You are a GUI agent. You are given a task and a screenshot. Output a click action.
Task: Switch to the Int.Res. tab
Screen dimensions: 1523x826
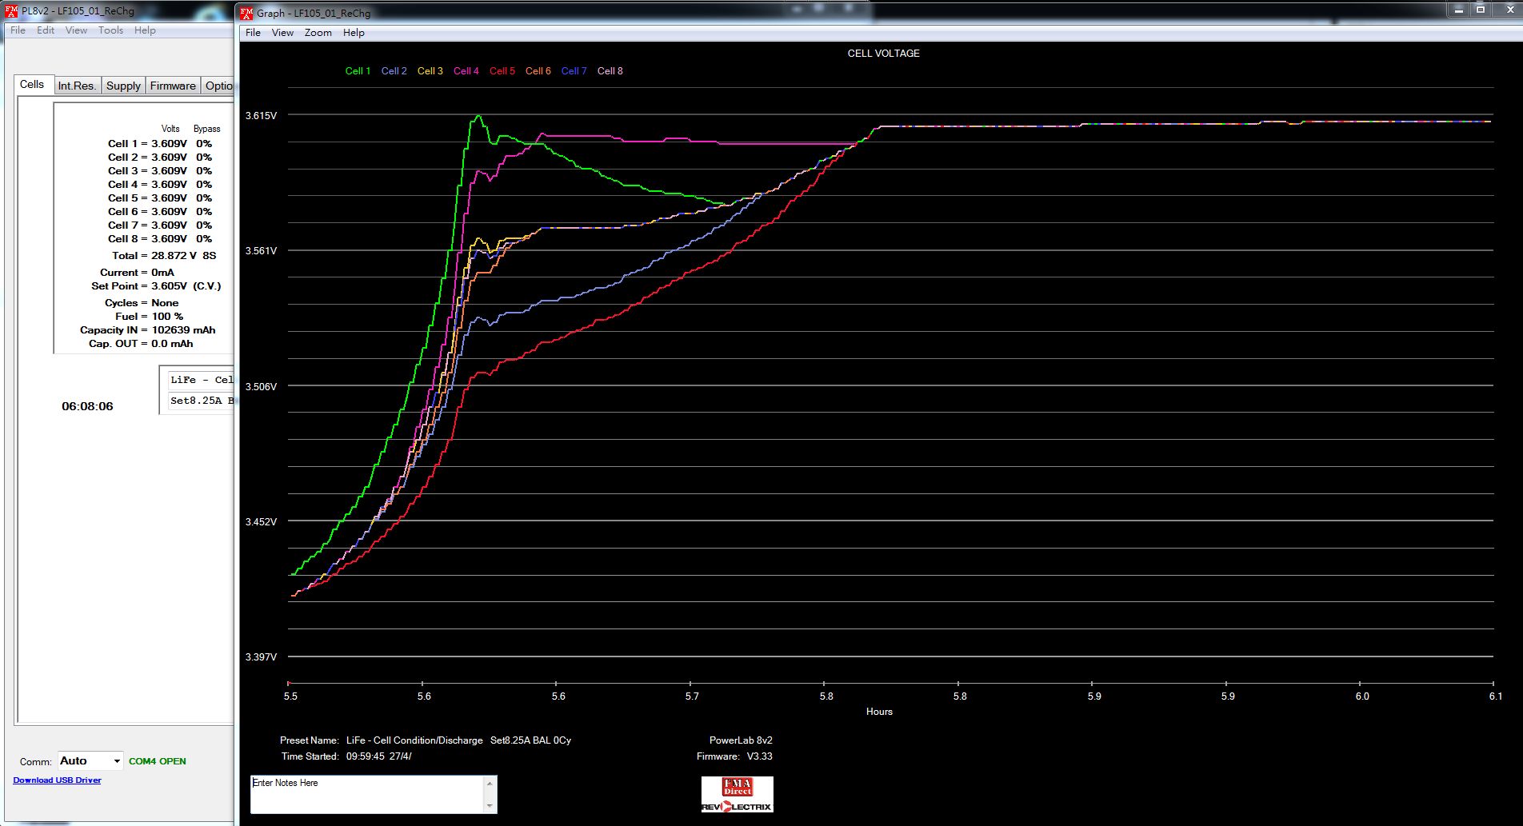(x=77, y=86)
